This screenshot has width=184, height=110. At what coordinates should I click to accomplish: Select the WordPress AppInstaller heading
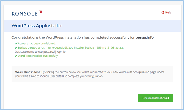[x=37, y=26]
